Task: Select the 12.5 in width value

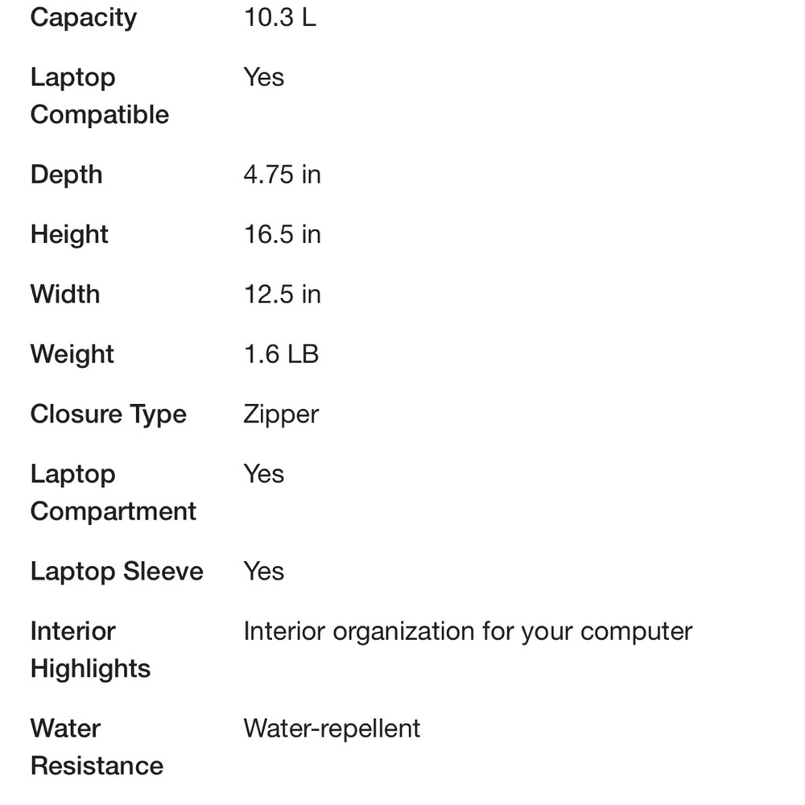Action: click(282, 294)
